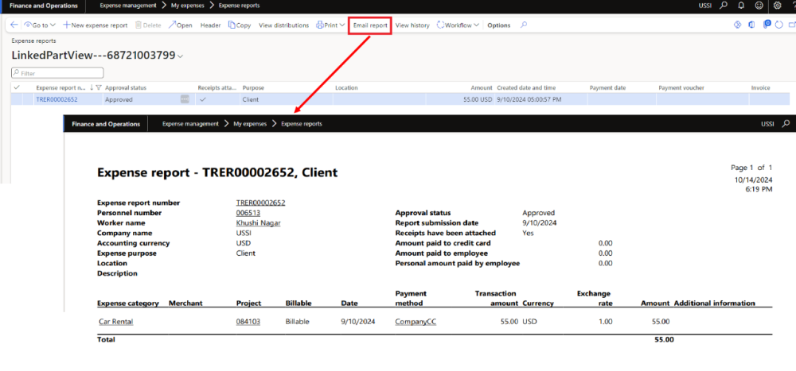
Task: Click Expense reports breadcrumb in top bar
Action: tap(239, 6)
